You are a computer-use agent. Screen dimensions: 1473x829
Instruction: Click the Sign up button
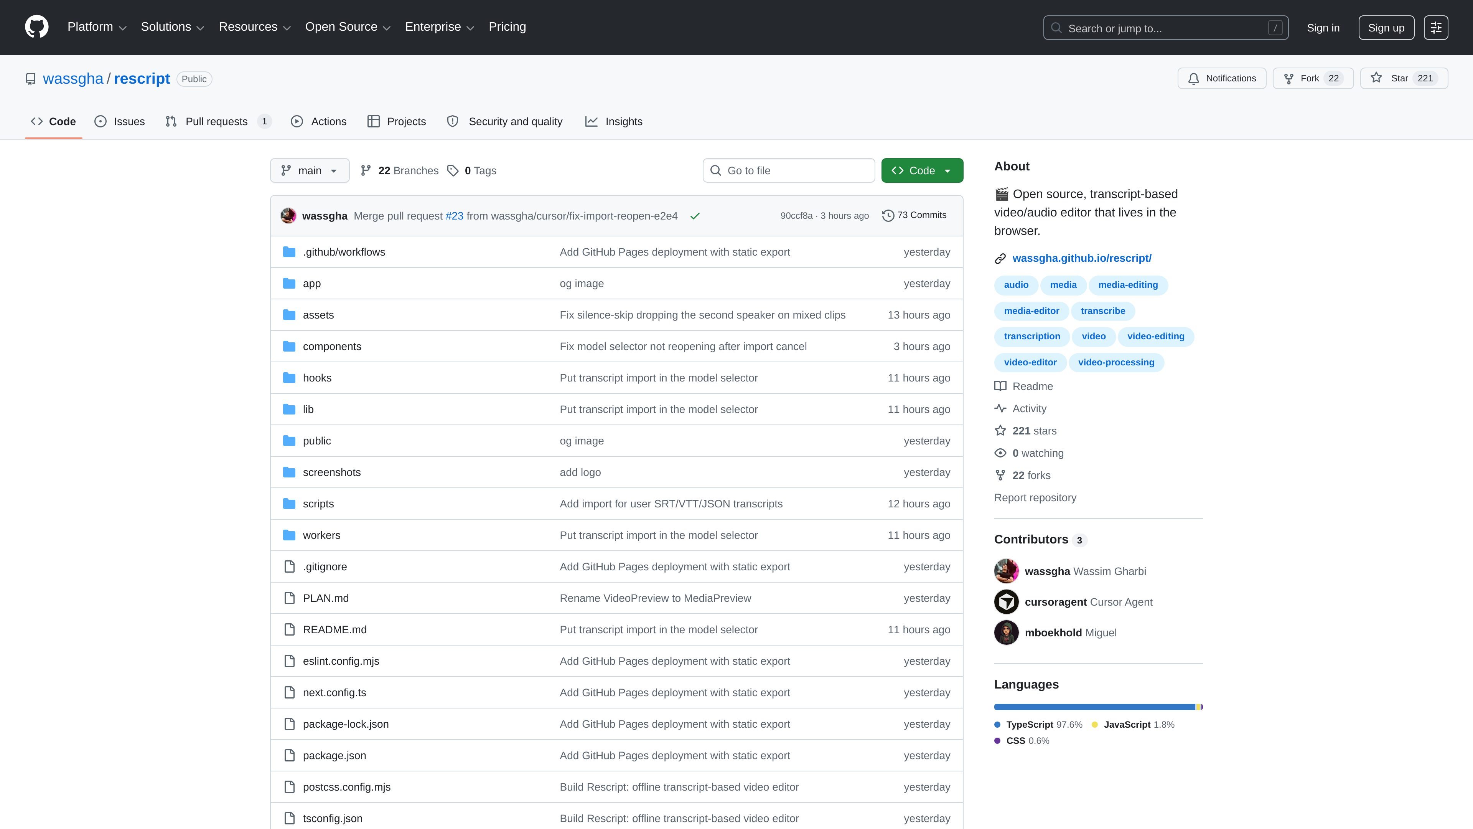(x=1386, y=28)
